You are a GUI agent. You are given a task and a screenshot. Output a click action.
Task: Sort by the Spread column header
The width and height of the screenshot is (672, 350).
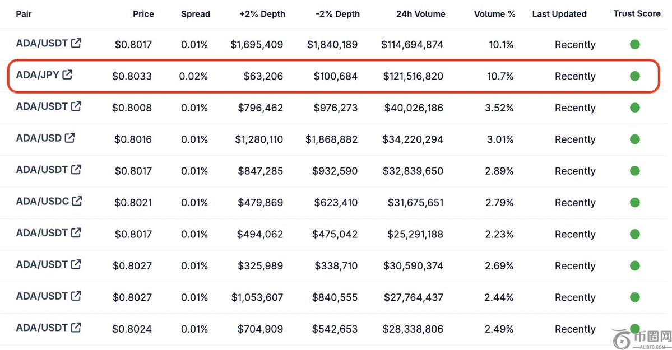[x=195, y=14]
